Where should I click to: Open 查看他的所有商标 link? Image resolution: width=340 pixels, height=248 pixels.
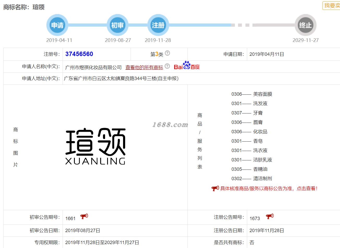point(144,68)
